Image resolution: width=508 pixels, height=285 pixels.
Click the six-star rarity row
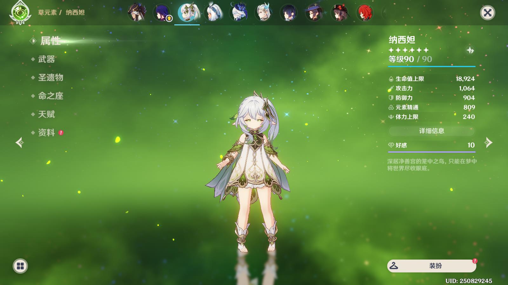tap(409, 50)
